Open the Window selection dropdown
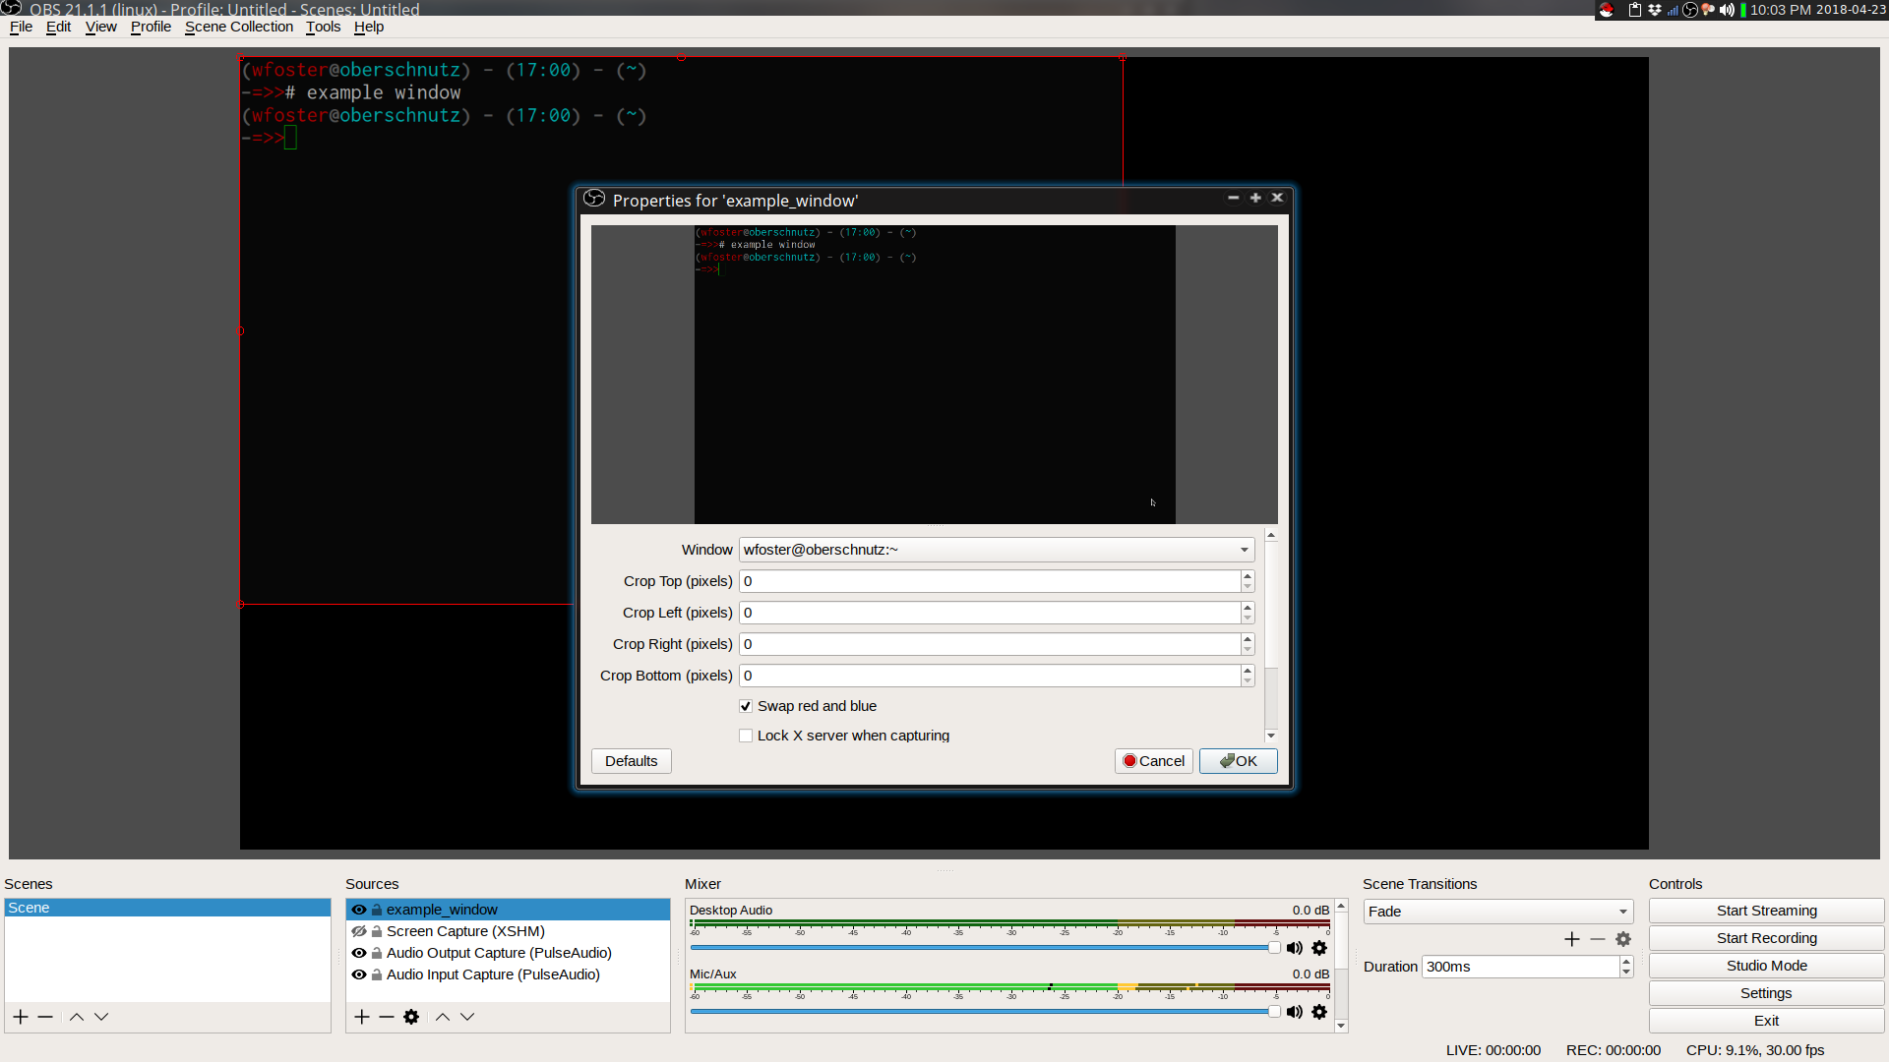 coord(996,550)
